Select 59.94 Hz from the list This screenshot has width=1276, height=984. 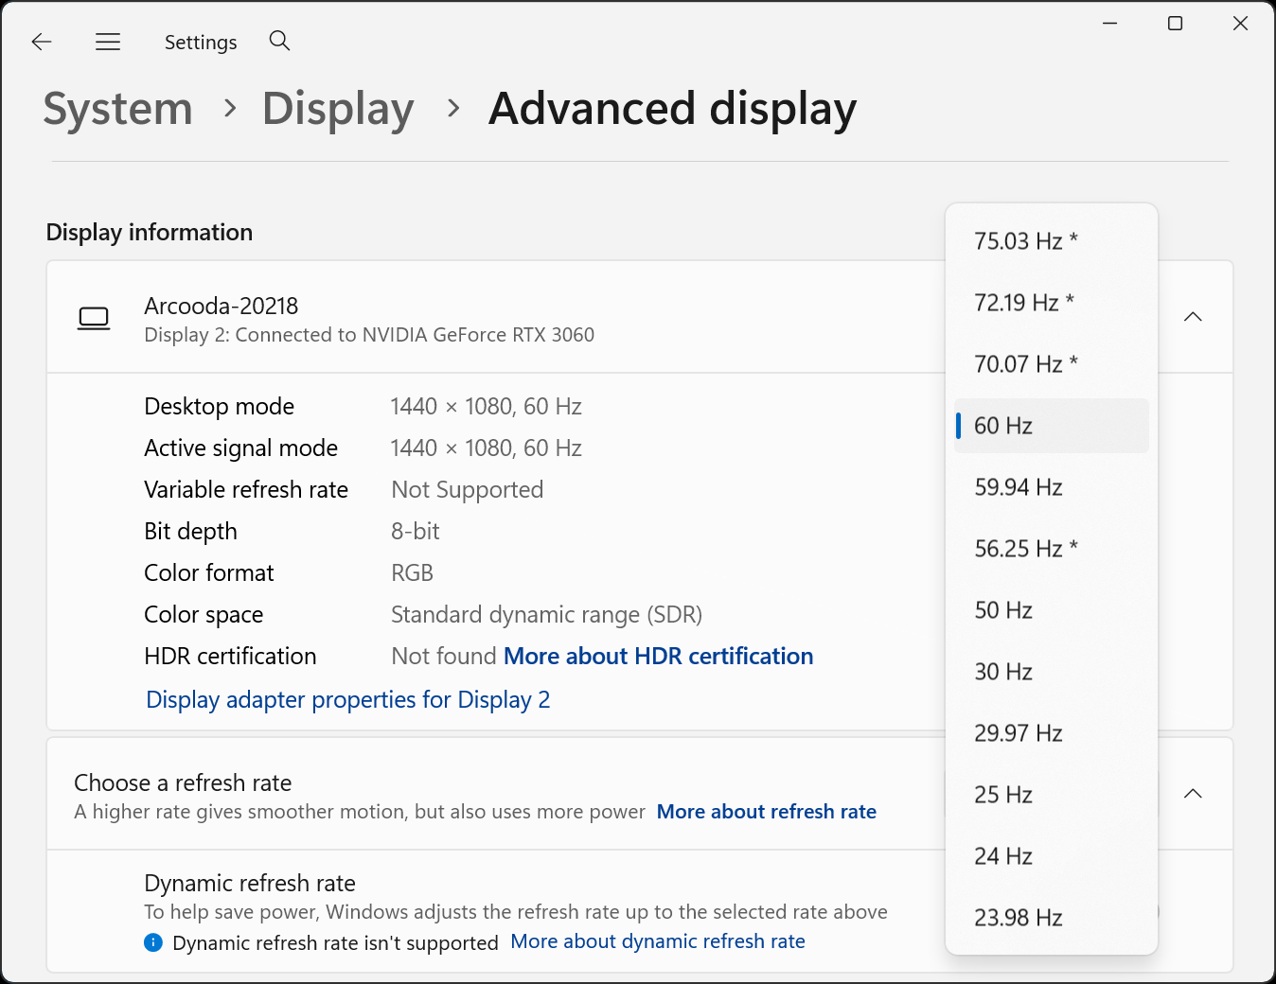(x=1051, y=487)
